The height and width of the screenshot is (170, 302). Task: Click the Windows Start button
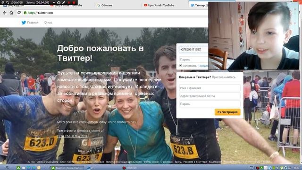[x=7, y=168]
